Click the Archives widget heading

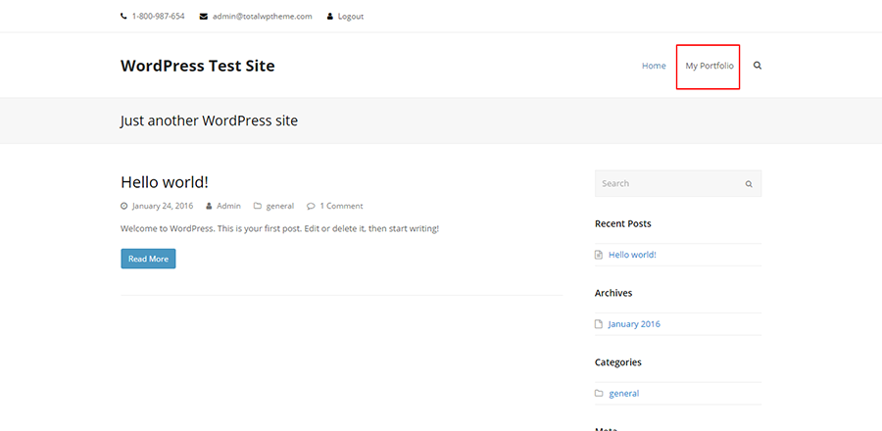click(x=613, y=293)
